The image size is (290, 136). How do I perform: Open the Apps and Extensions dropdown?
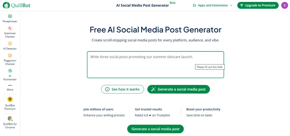[212, 5]
